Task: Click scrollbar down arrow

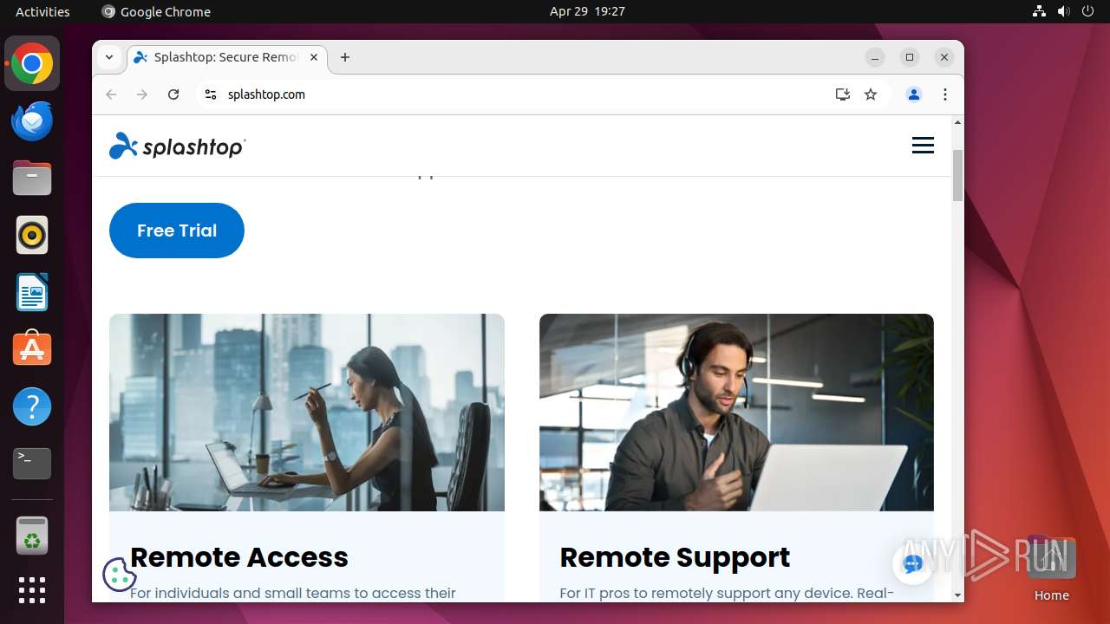Action: coord(957,595)
